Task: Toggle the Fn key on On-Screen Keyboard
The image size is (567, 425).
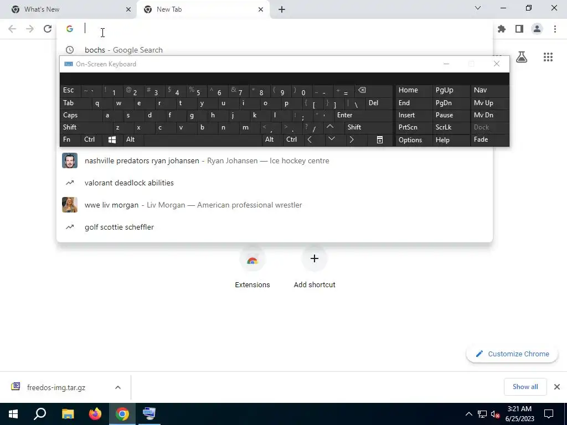Action: pyautogui.click(x=70, y=139)
